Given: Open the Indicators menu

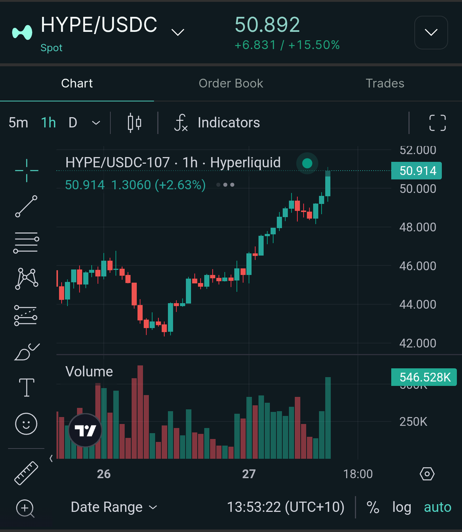Looking at the screenshot, I should tap(217, 123).
